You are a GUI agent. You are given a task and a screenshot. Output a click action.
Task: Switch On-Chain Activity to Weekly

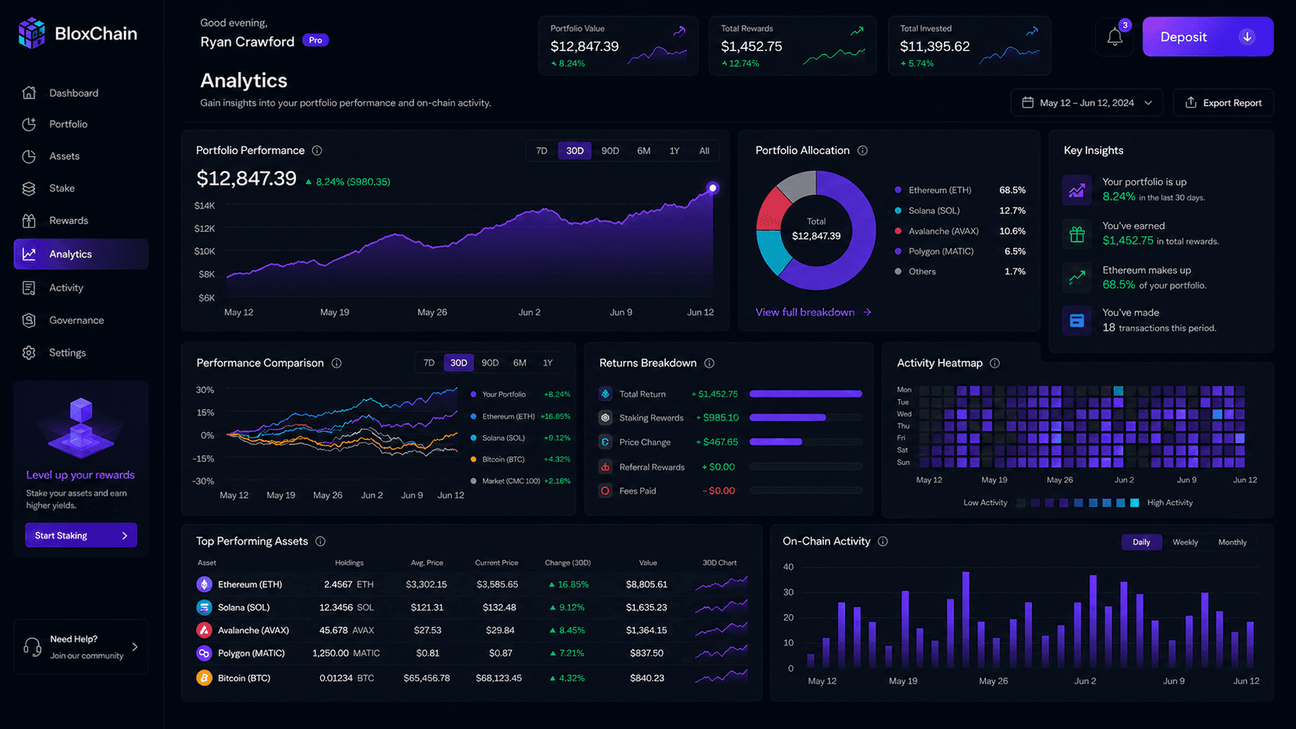(x=1185, y=542)
